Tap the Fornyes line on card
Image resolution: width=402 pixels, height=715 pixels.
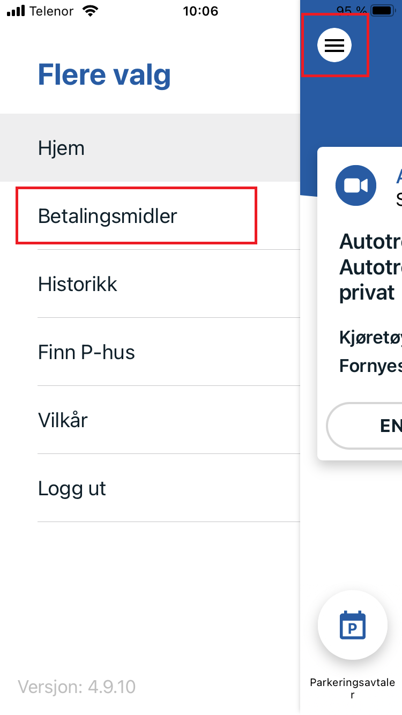371,366
